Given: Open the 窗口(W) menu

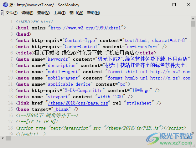Looking at the screenshot, I should point(76,13).
